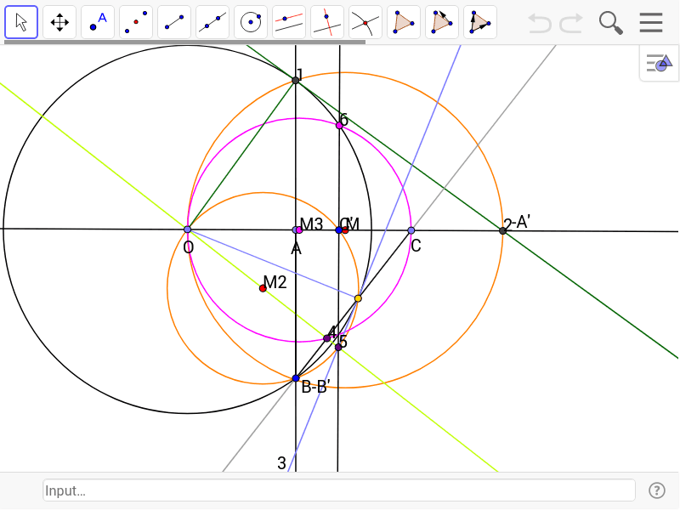The image size is (680, 510).
Task: Activate the Circle with Center through Point tool
Action: 251,21
